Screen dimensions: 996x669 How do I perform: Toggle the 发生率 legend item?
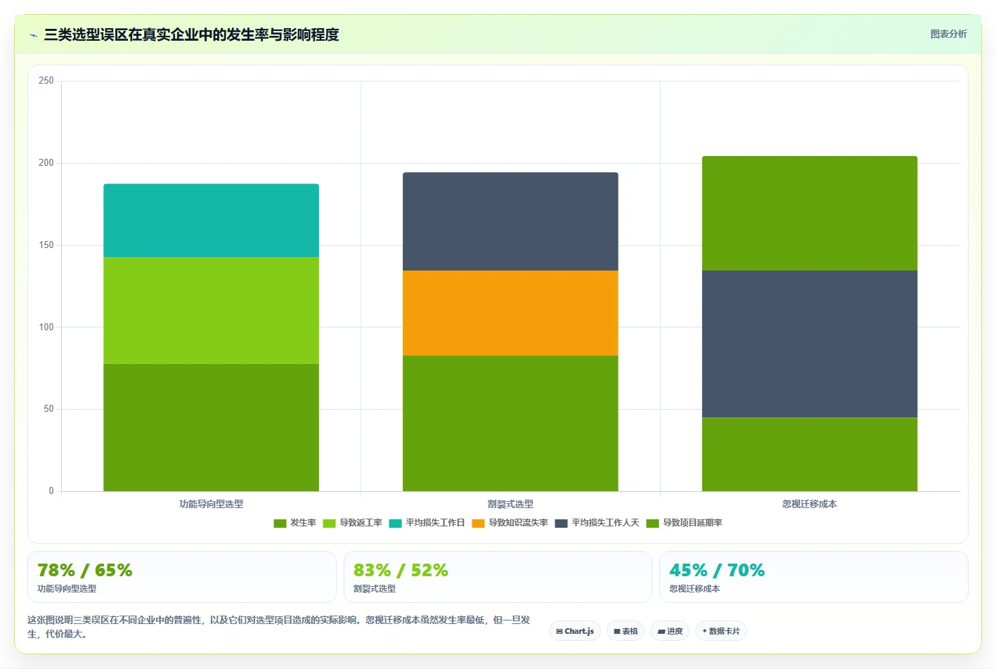coord(295,523)
